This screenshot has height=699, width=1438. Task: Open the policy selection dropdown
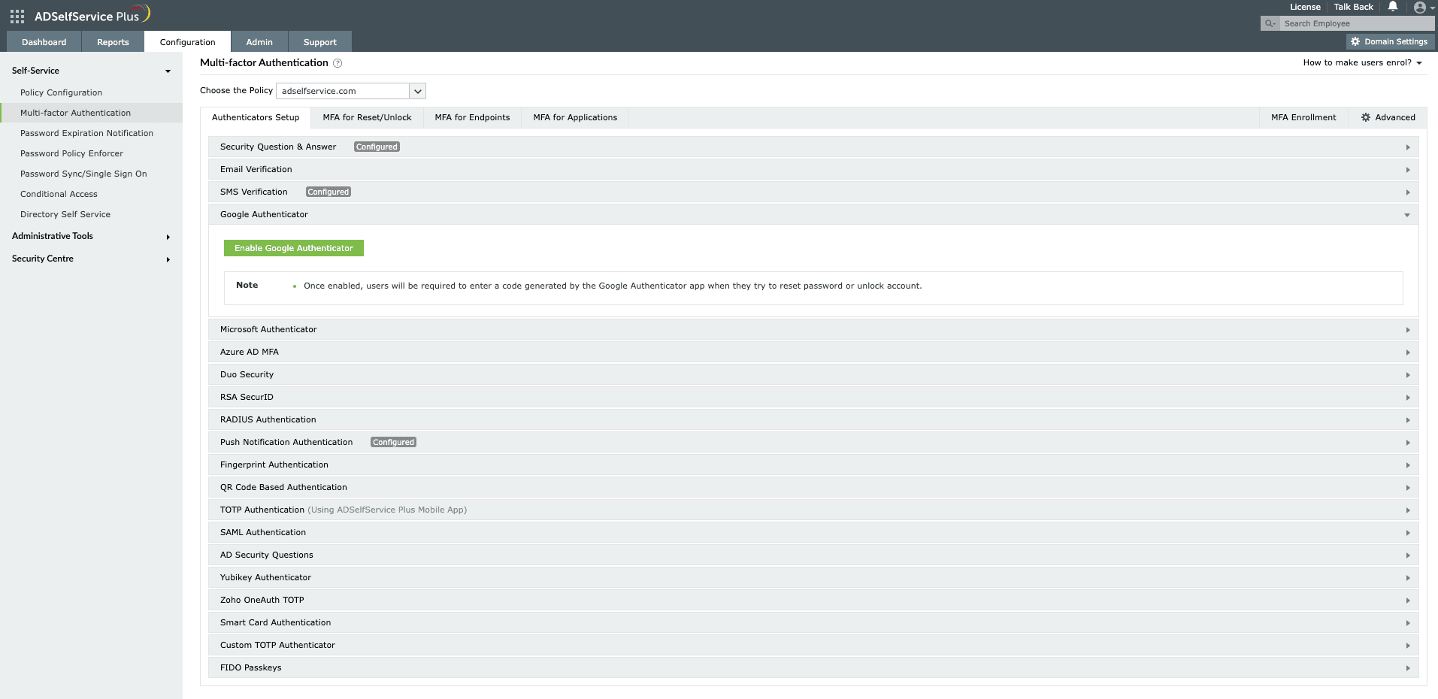351,91
